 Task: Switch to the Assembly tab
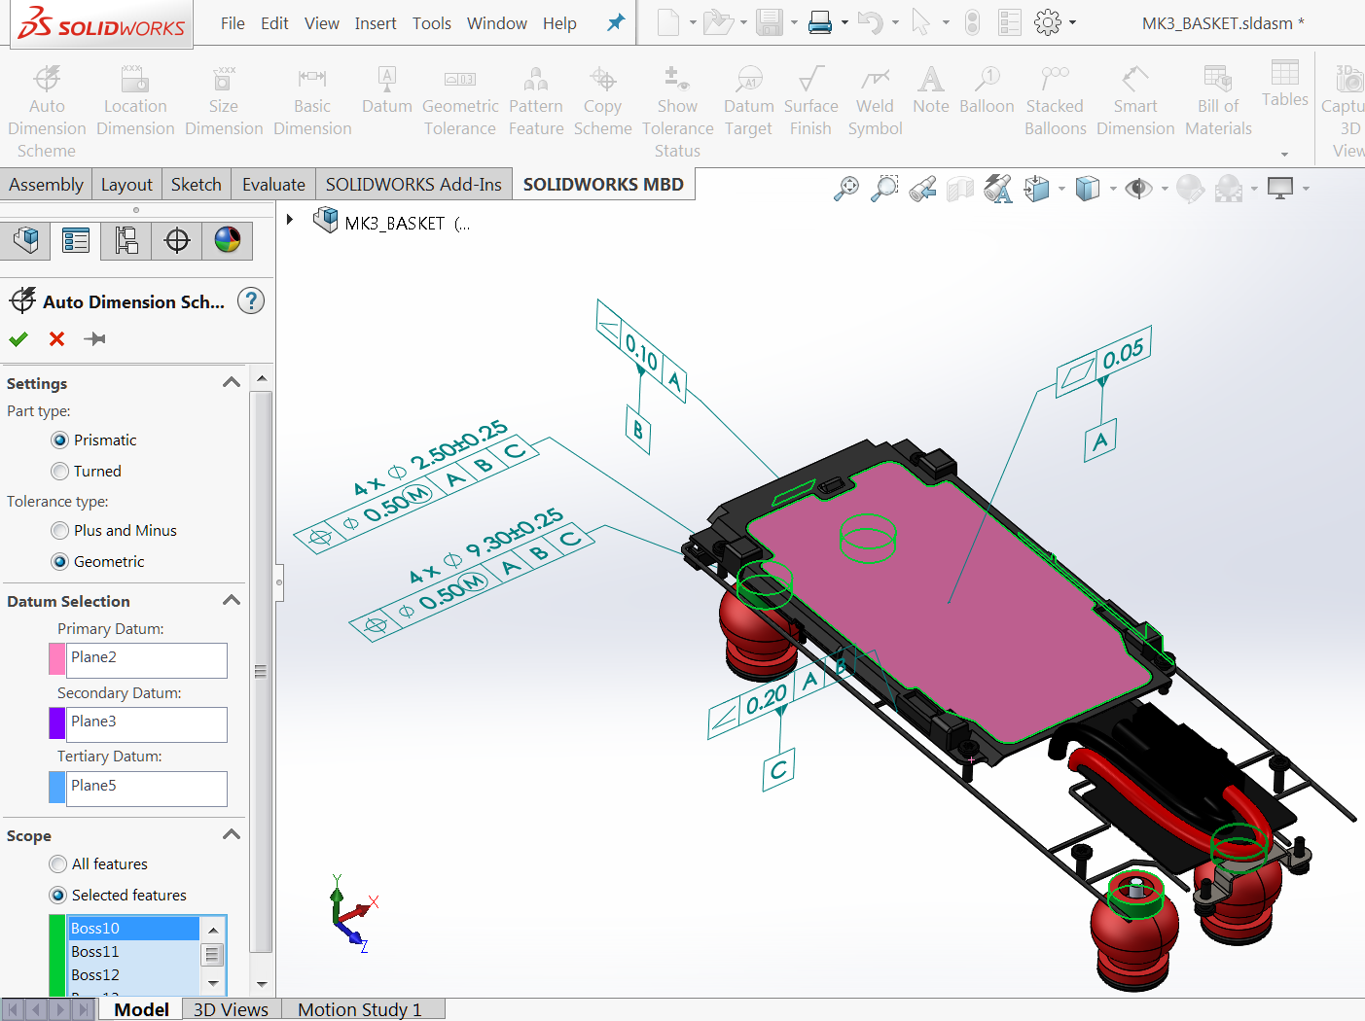tap(46, 184)
